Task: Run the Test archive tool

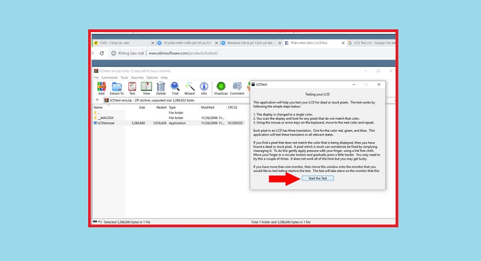Action: 132,88
